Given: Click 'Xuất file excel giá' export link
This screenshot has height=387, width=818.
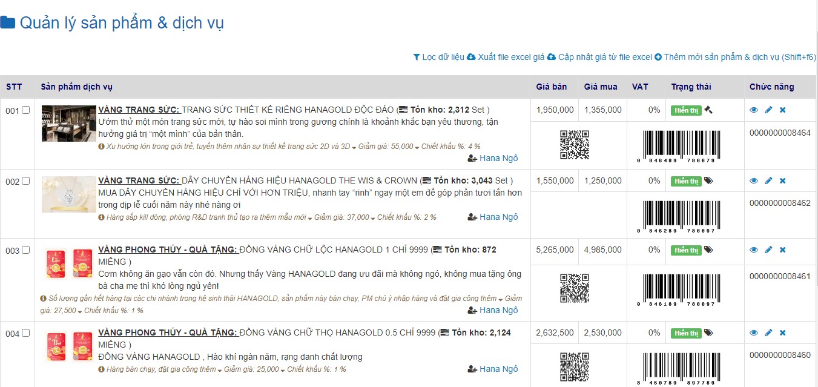Looking at the screenshot, I should click(x=506, y=57).
